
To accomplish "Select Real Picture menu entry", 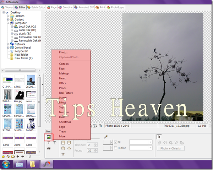I will (x=66, y=93).
